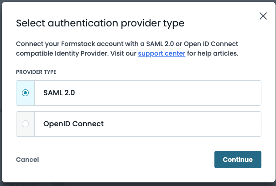Cancel the provider type selection

click(x=27, y=160)
